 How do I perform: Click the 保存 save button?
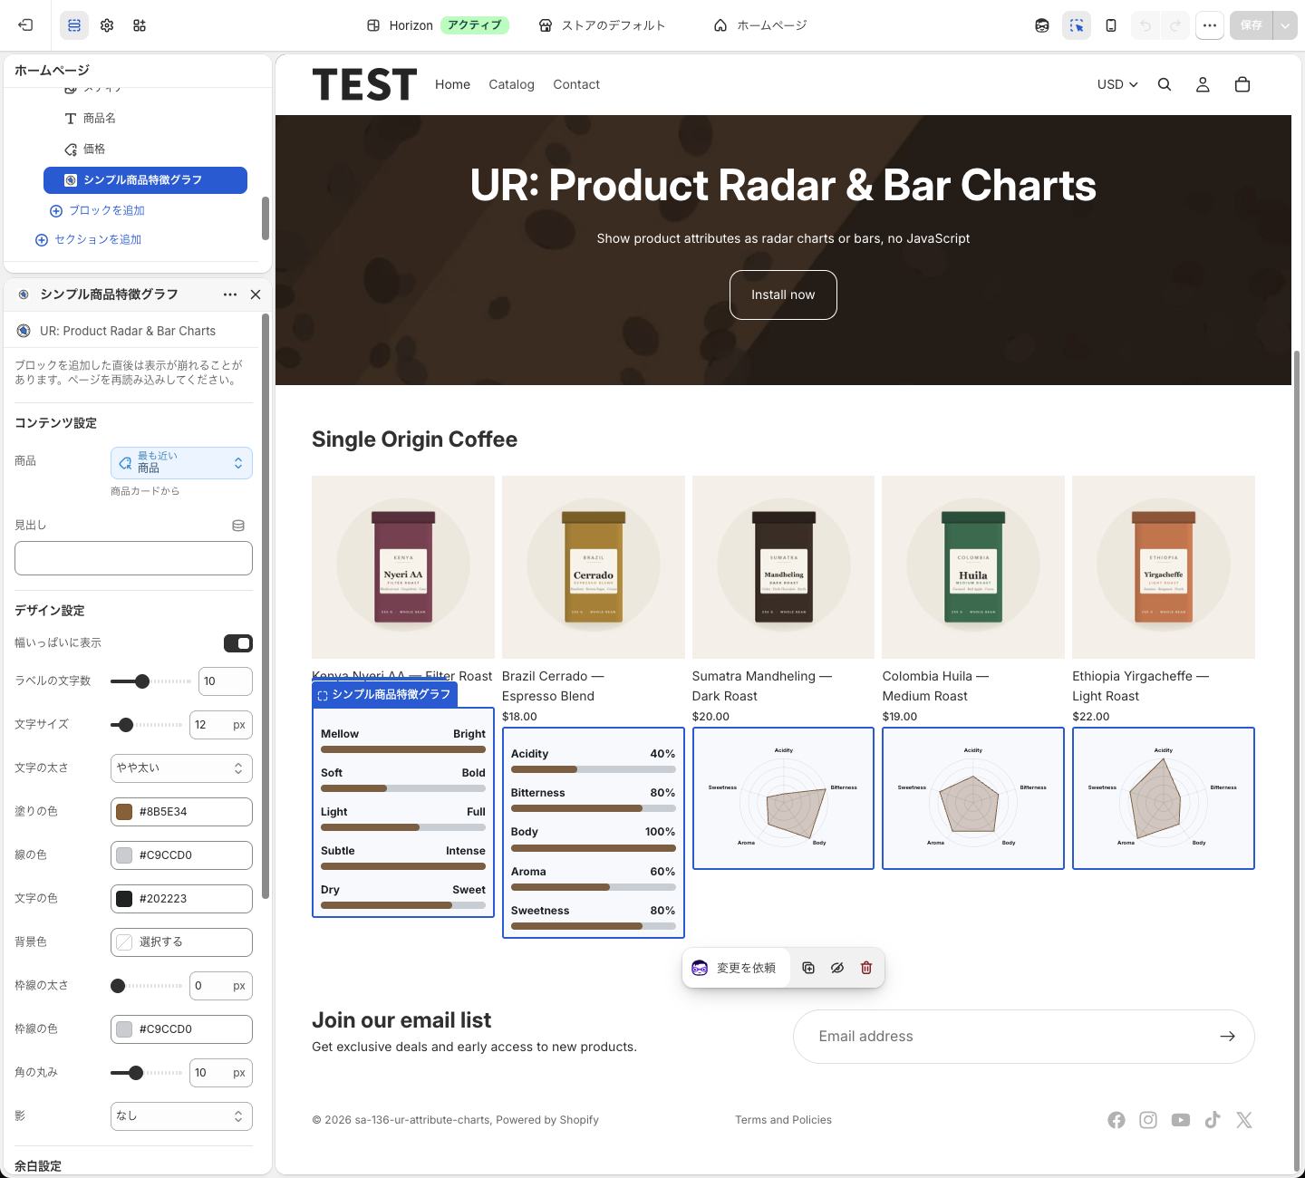(1252, 25)
